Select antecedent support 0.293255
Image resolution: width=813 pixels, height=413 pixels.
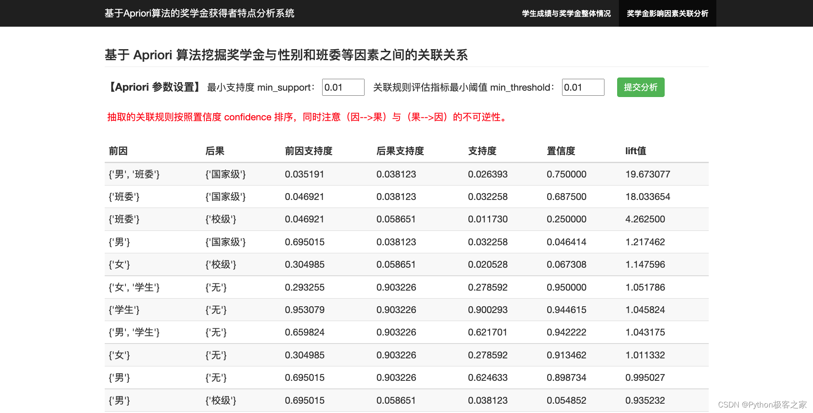point(304,287)
